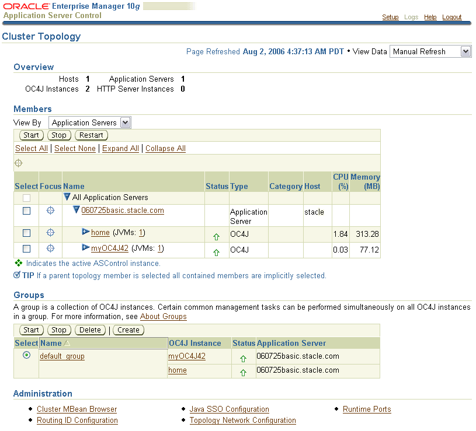476x431 pixels.
Task: Expand the home OC4J tree node
Action: click(86, 232)
